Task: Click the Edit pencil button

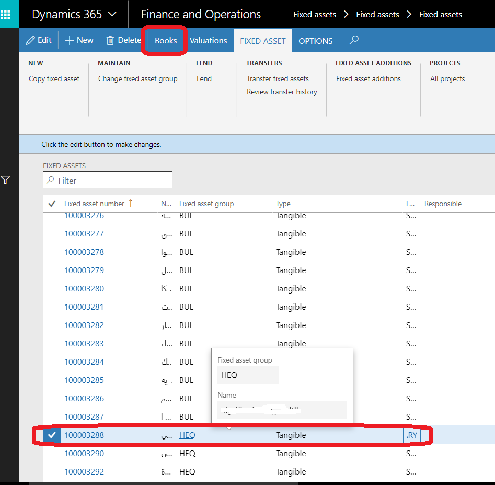Action: (x=39, y=40)
